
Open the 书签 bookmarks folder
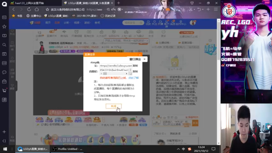coord(17,16)
